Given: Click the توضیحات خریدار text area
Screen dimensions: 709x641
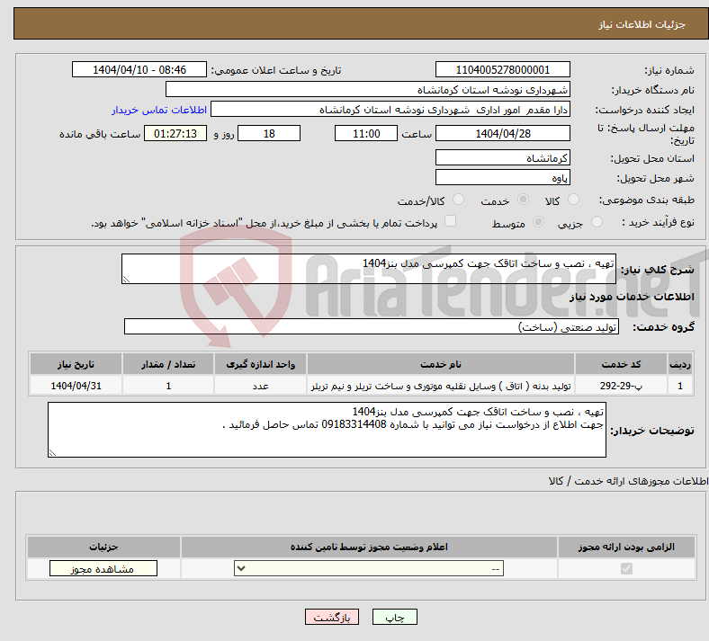Looking at the screenshot, I should (327, 430).
